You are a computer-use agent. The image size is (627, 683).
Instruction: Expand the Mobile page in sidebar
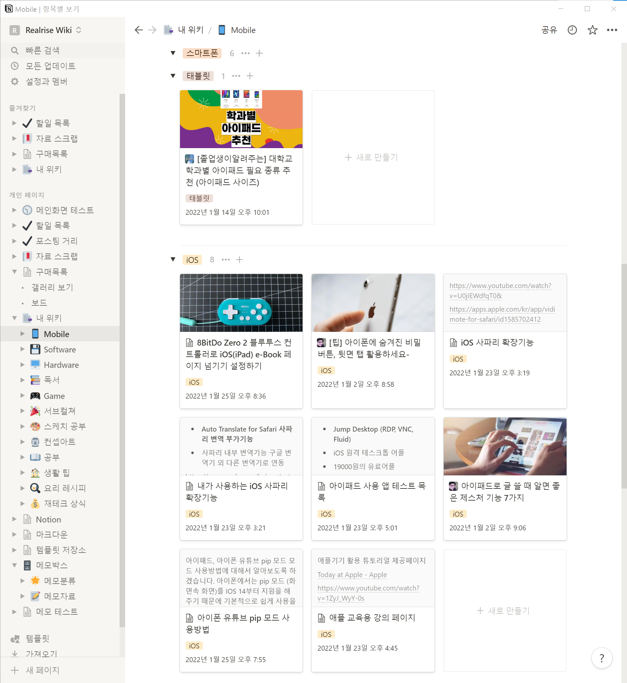[x=23, y=334]
